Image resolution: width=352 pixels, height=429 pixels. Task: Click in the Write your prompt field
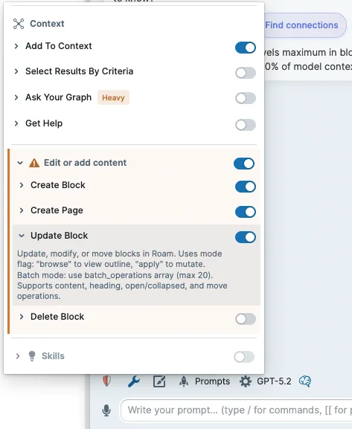(x=236, y=410)
